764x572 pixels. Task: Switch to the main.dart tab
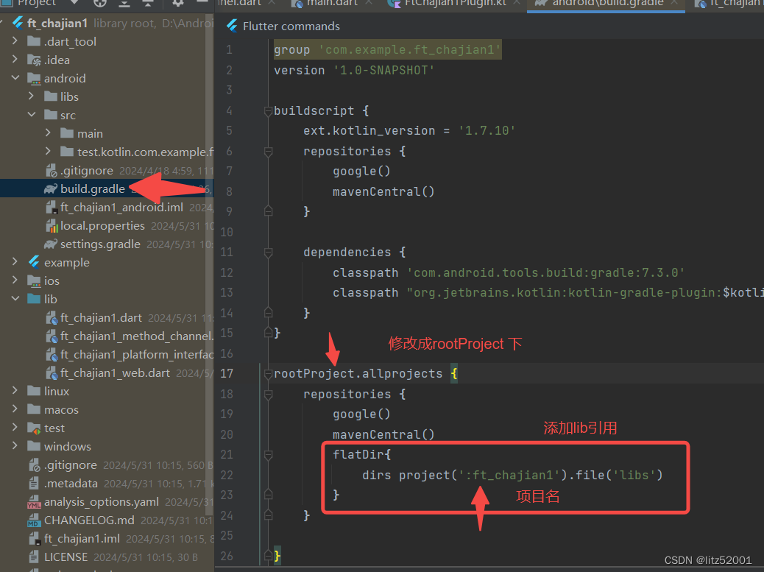[332, 3]
